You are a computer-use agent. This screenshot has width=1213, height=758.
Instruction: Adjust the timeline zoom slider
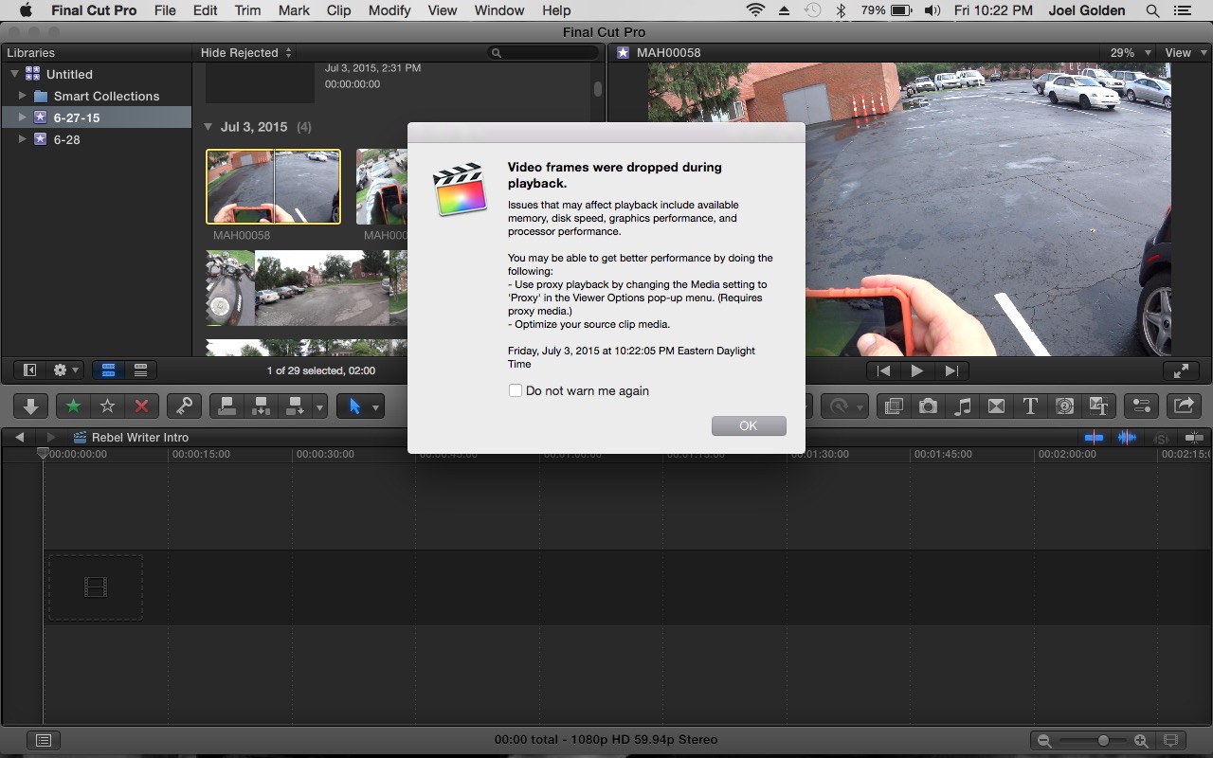[x=1103, y=740]
